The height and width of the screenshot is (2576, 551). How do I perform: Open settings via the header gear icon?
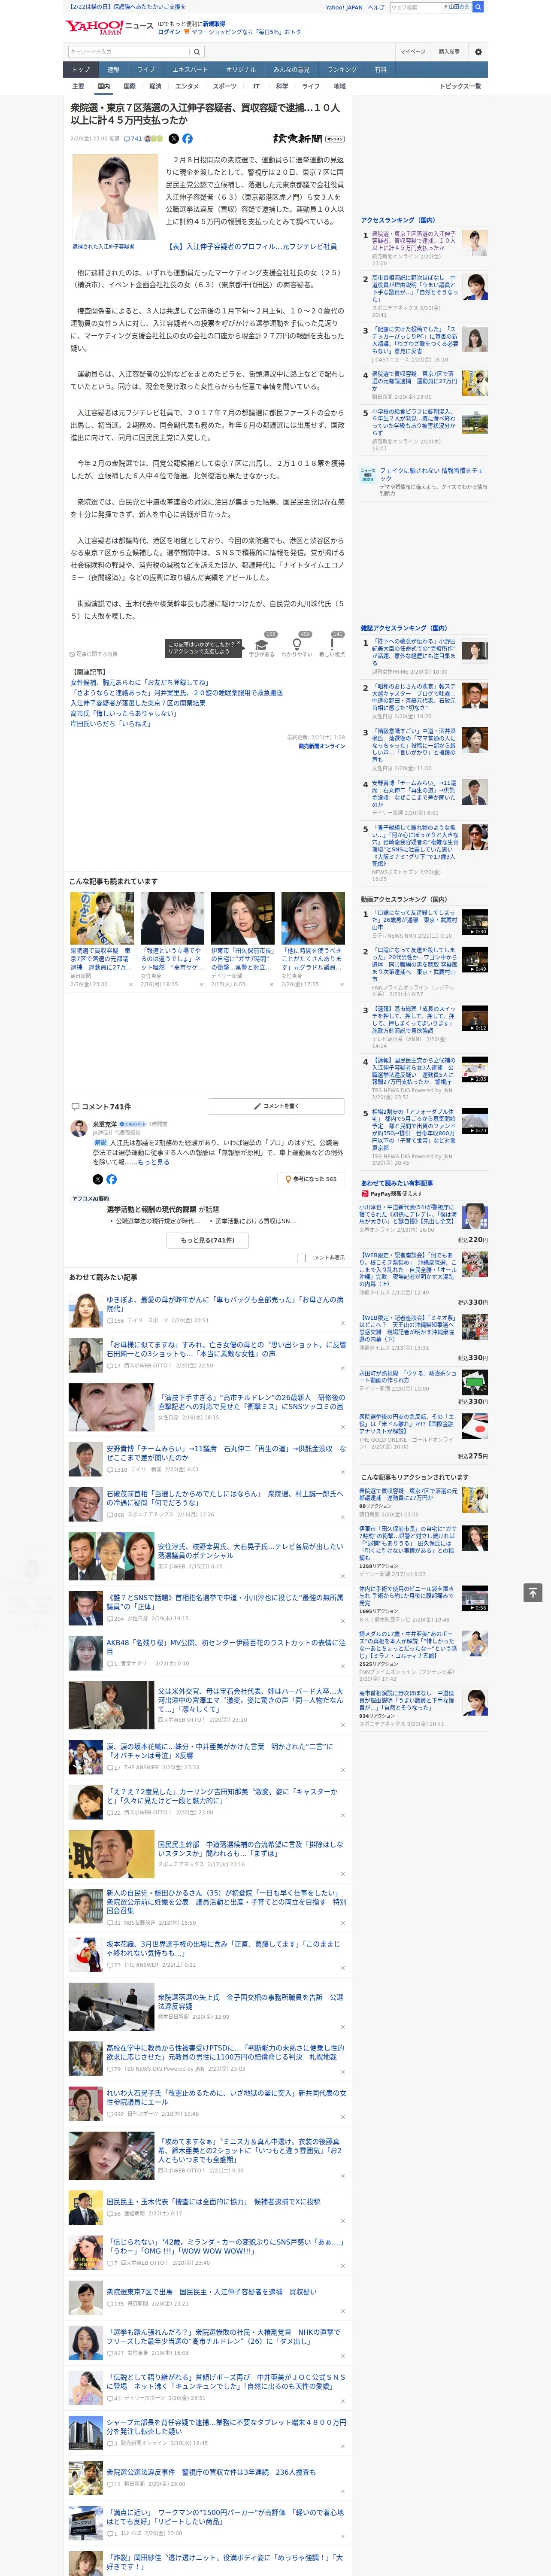[x=478, y=51]
